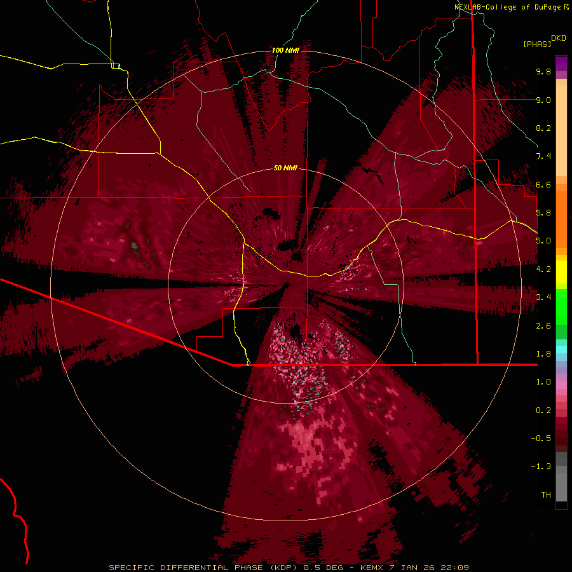The width and height of the screenshot is (572, 572).
Task: Click the TH legend label
Action: pos(546,495)
